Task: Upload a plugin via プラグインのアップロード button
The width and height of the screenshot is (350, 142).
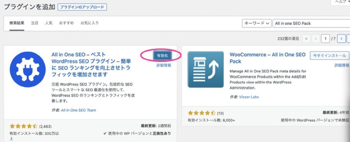Action: coord(82,7)
